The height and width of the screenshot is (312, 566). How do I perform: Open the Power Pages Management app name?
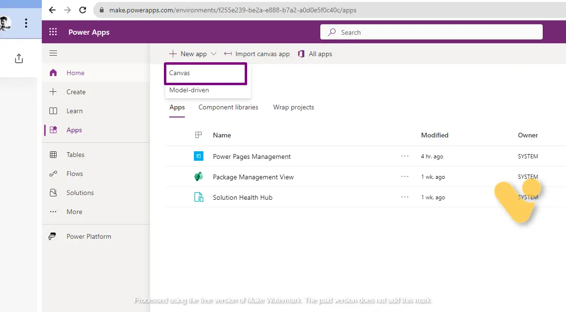[251, 156]
